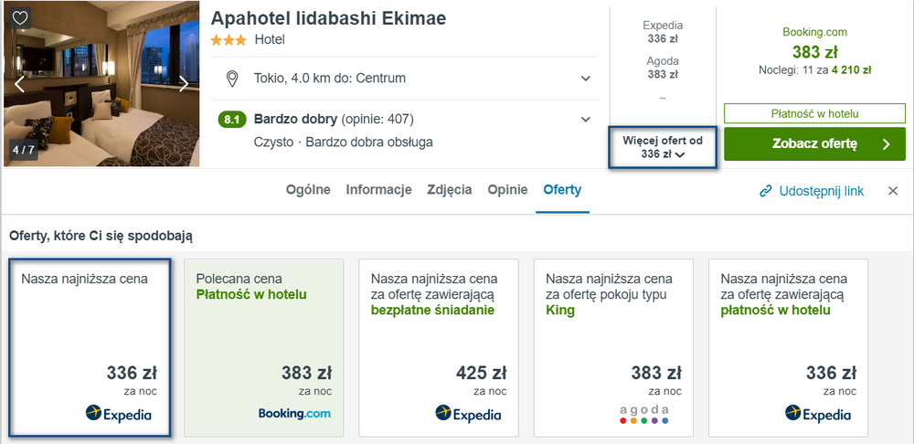Viewport: 914px width, 444px height.
Task: Pick the Agoda King room offer card
Action: [614, 348]
